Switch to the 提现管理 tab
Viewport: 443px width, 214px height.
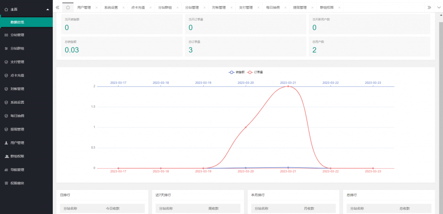300,8
